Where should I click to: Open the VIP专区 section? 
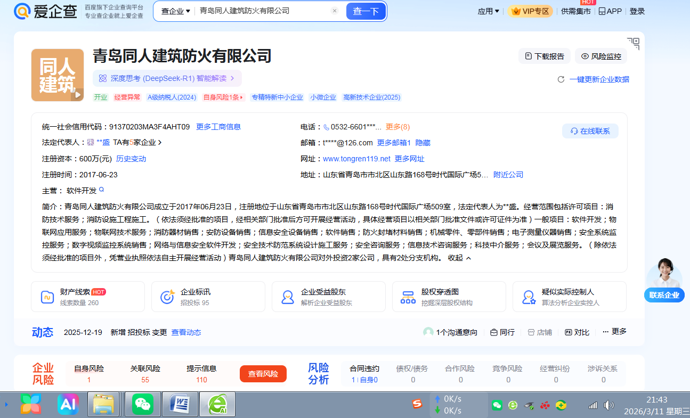pyautogui.click(x=530, y=11)
